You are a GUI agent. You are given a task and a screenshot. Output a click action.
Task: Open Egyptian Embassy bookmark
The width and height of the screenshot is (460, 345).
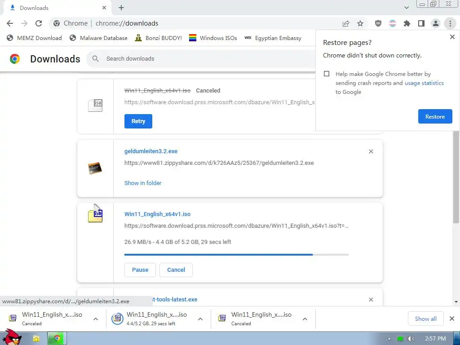(x=273, y=38)
